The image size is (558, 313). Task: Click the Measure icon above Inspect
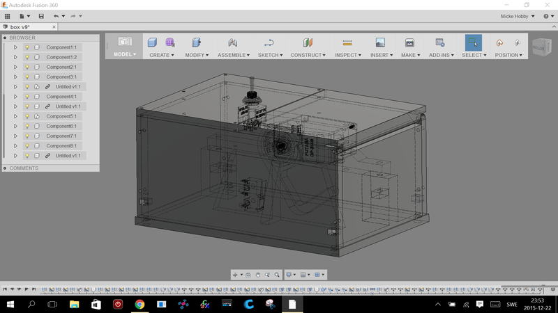coord(347,42)
